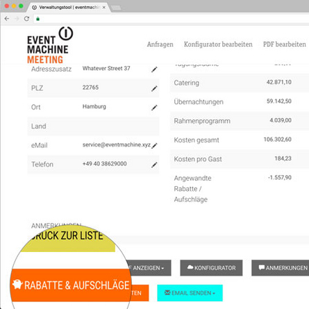The image size is (309, 309).
Task: Edit the Telefon number via pencil icon
Action: (154, 165)
